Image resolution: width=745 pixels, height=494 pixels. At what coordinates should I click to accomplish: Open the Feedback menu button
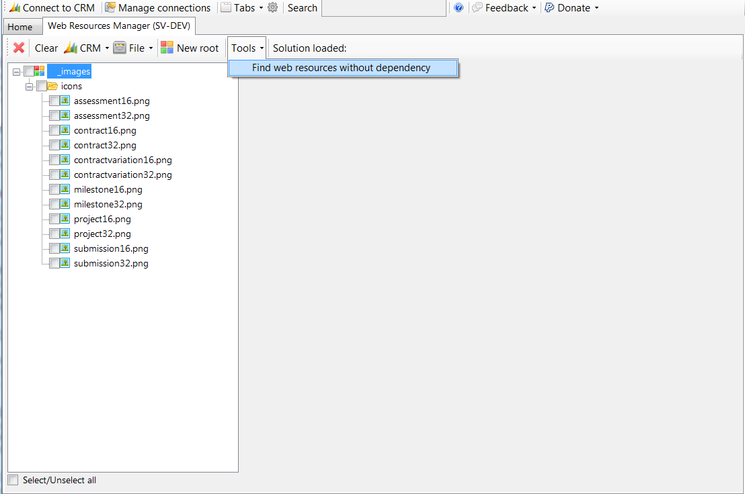(504, 8)
